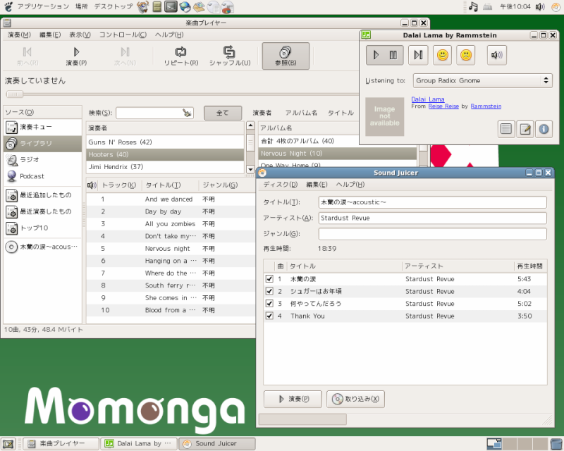
Task: Switch to Sound Juicer in the taskbar
Action: click(217, 444)
